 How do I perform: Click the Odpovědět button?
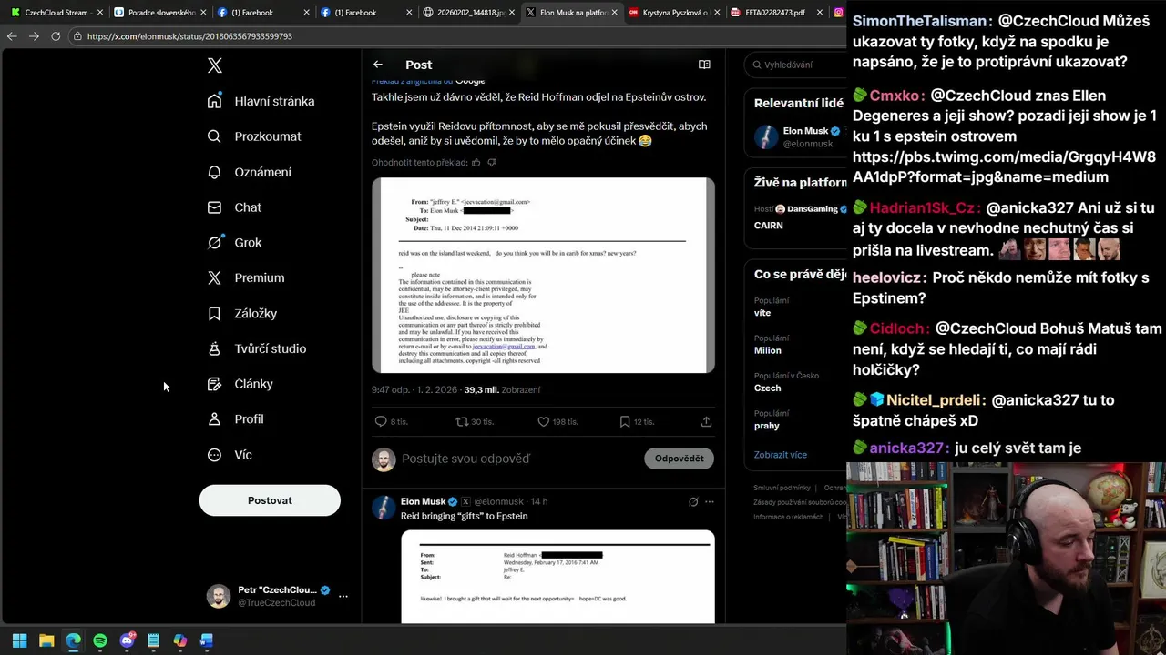(x=679, y=458)
